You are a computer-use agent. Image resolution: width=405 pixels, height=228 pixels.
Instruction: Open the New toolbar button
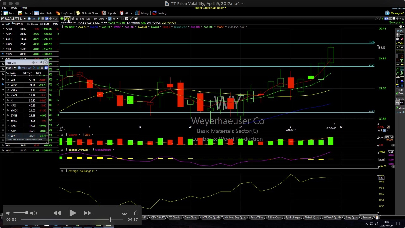[x=9, y=13]
